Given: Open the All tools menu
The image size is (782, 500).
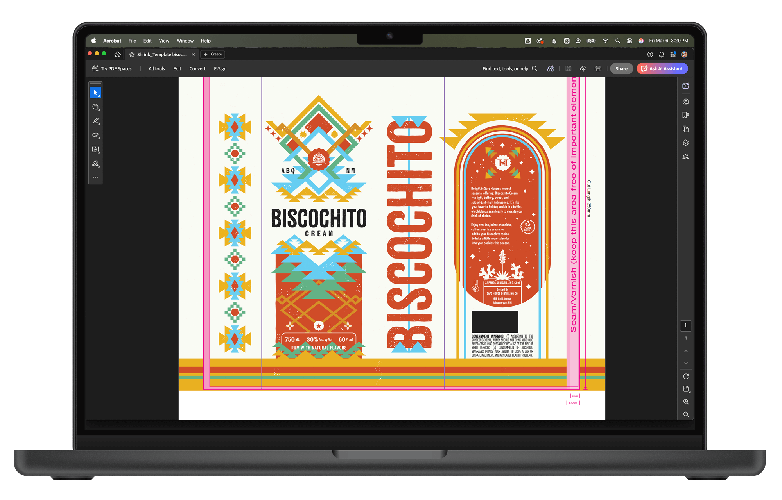Looking at the screenshot, I should [x=156, y=69].
